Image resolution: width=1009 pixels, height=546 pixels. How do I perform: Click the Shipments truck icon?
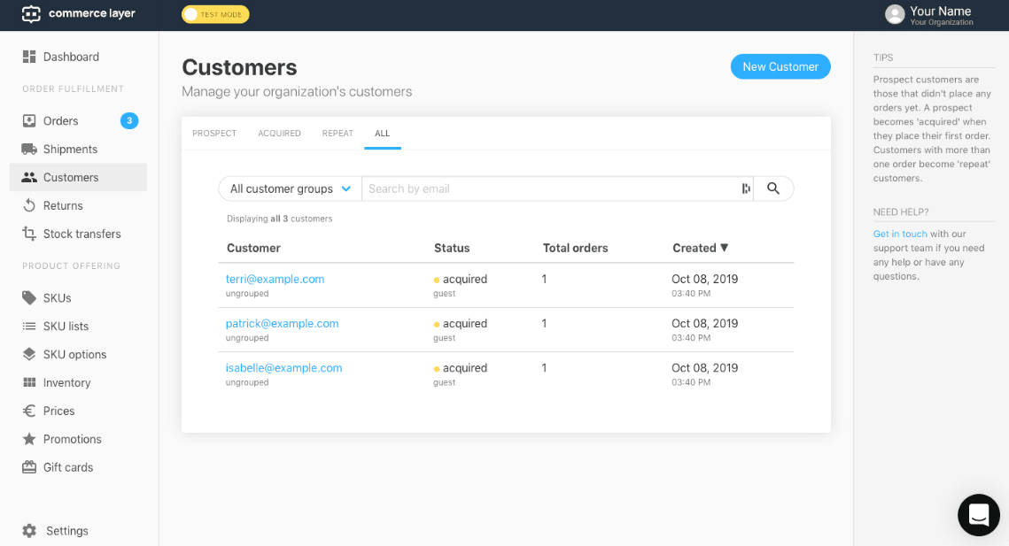29,150
